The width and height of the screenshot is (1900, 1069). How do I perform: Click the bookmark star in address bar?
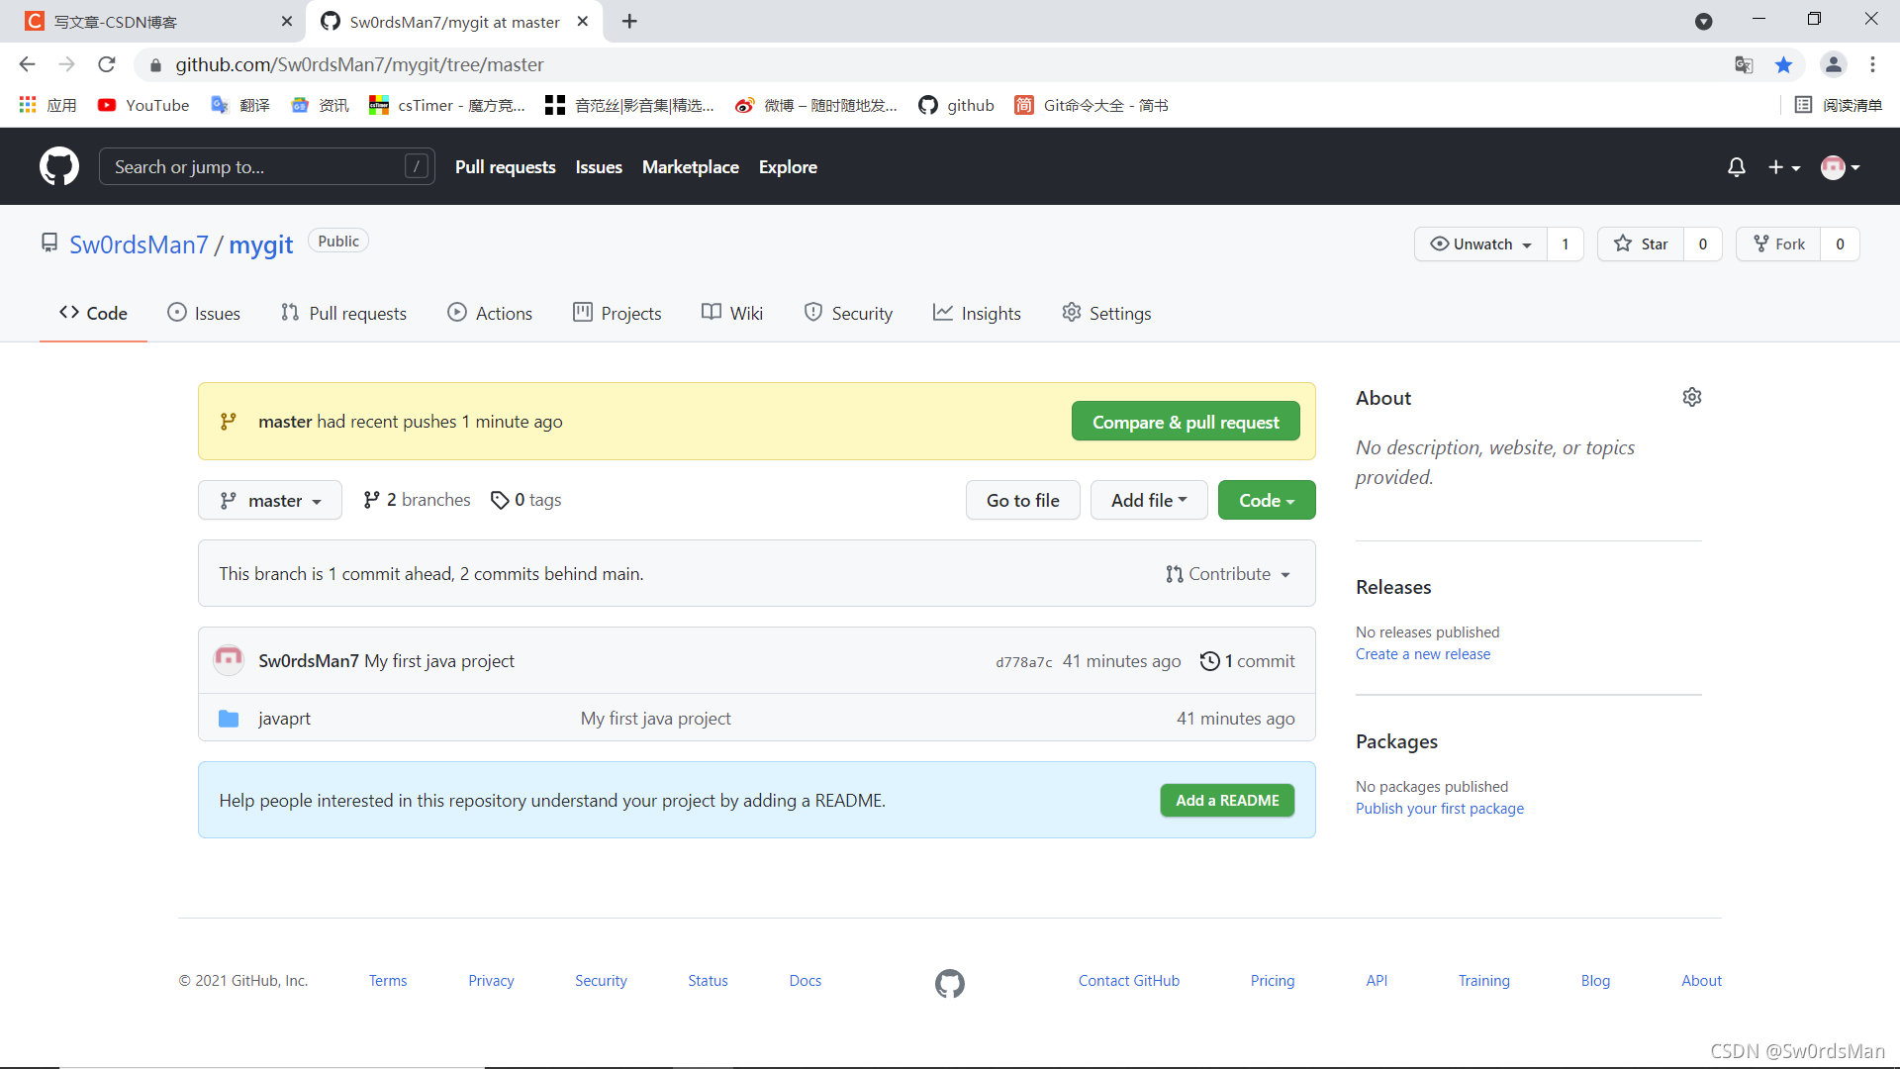1783,64
